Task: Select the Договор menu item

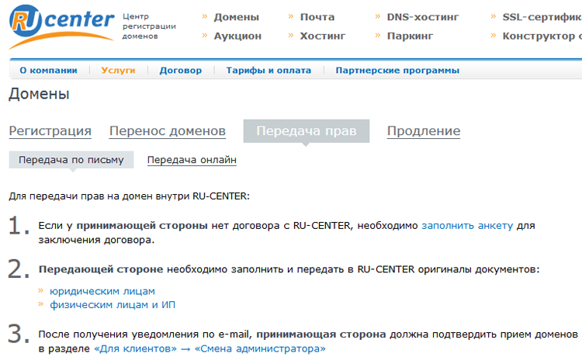Action: coord(180,70)
